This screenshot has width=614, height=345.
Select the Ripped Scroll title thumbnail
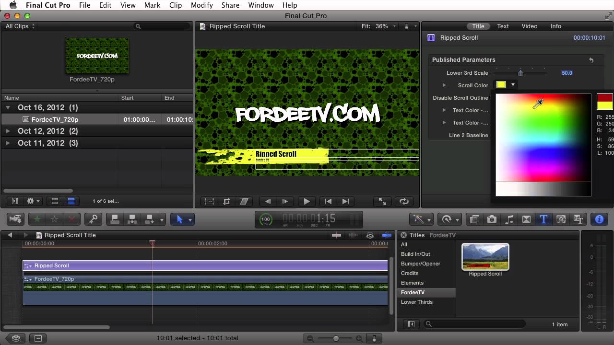click(x=485, y=257)
